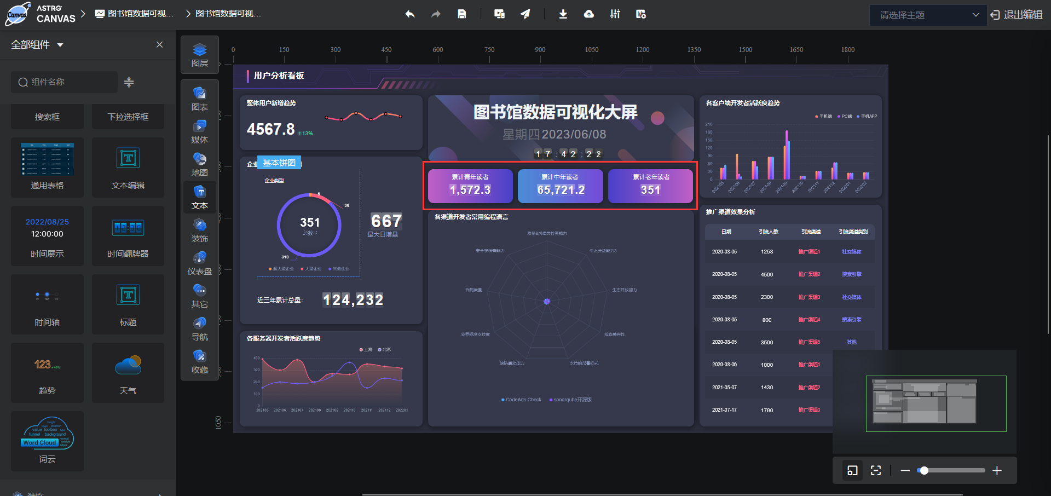
Task: Click 退出编辑 to exit editing
Action: pos(1023,15)
